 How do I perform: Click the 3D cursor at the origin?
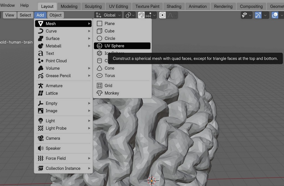click(x=152, y=180)
